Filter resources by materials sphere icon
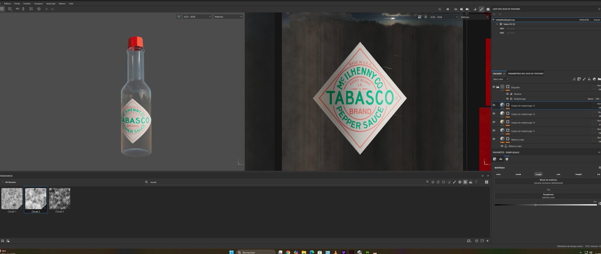Screen dimensions: 601x254 pos(433,182)
